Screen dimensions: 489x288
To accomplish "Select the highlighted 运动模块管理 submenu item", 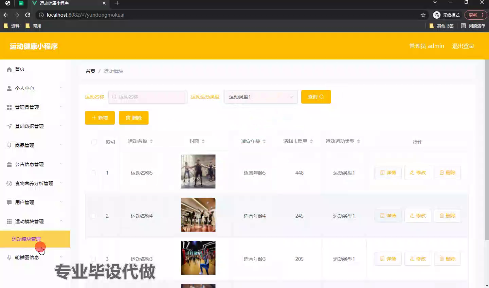I will point(35,239).
